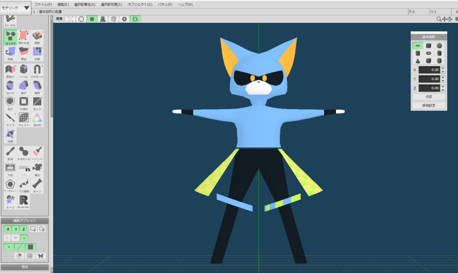458x273 pixels.
Task: Toggle Z axis editing option
Action: click(x=23, y=229)
